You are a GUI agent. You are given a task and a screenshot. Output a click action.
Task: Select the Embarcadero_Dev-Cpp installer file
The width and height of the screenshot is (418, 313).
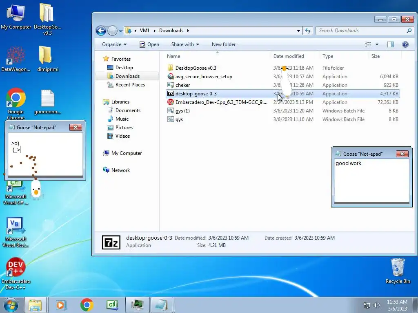pyautogui.click(x=283, y=102)
